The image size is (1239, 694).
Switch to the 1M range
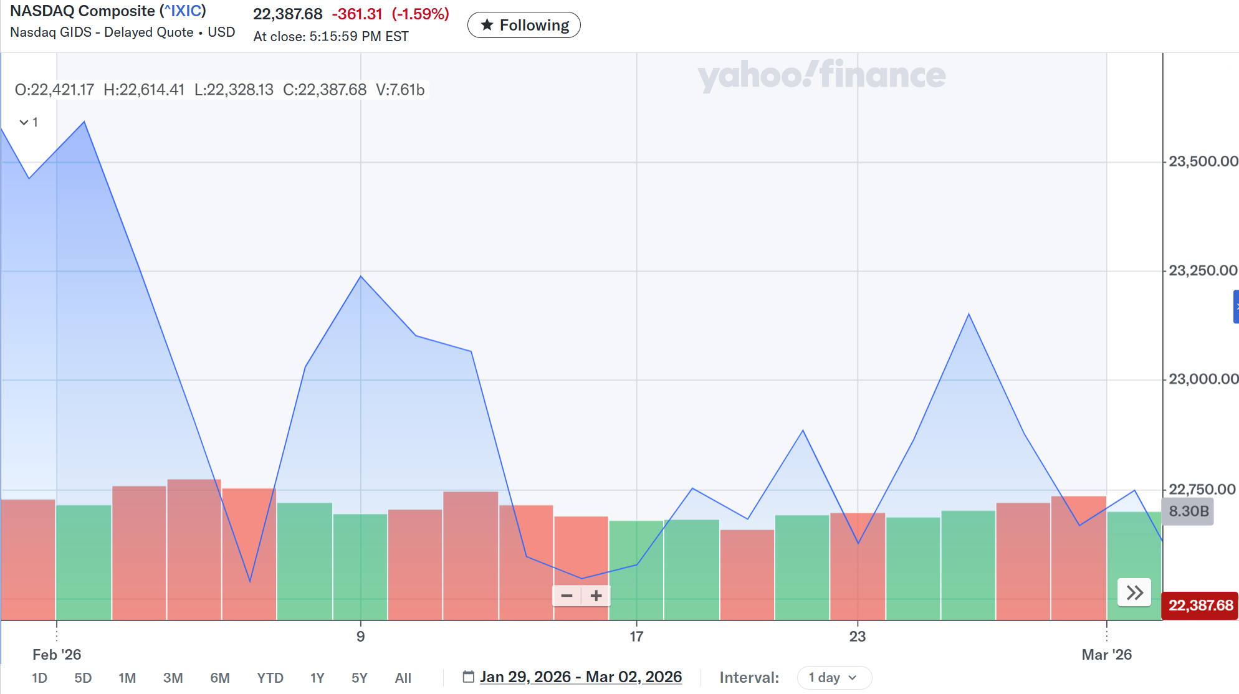pyautogui.click(x=127, y=678)
